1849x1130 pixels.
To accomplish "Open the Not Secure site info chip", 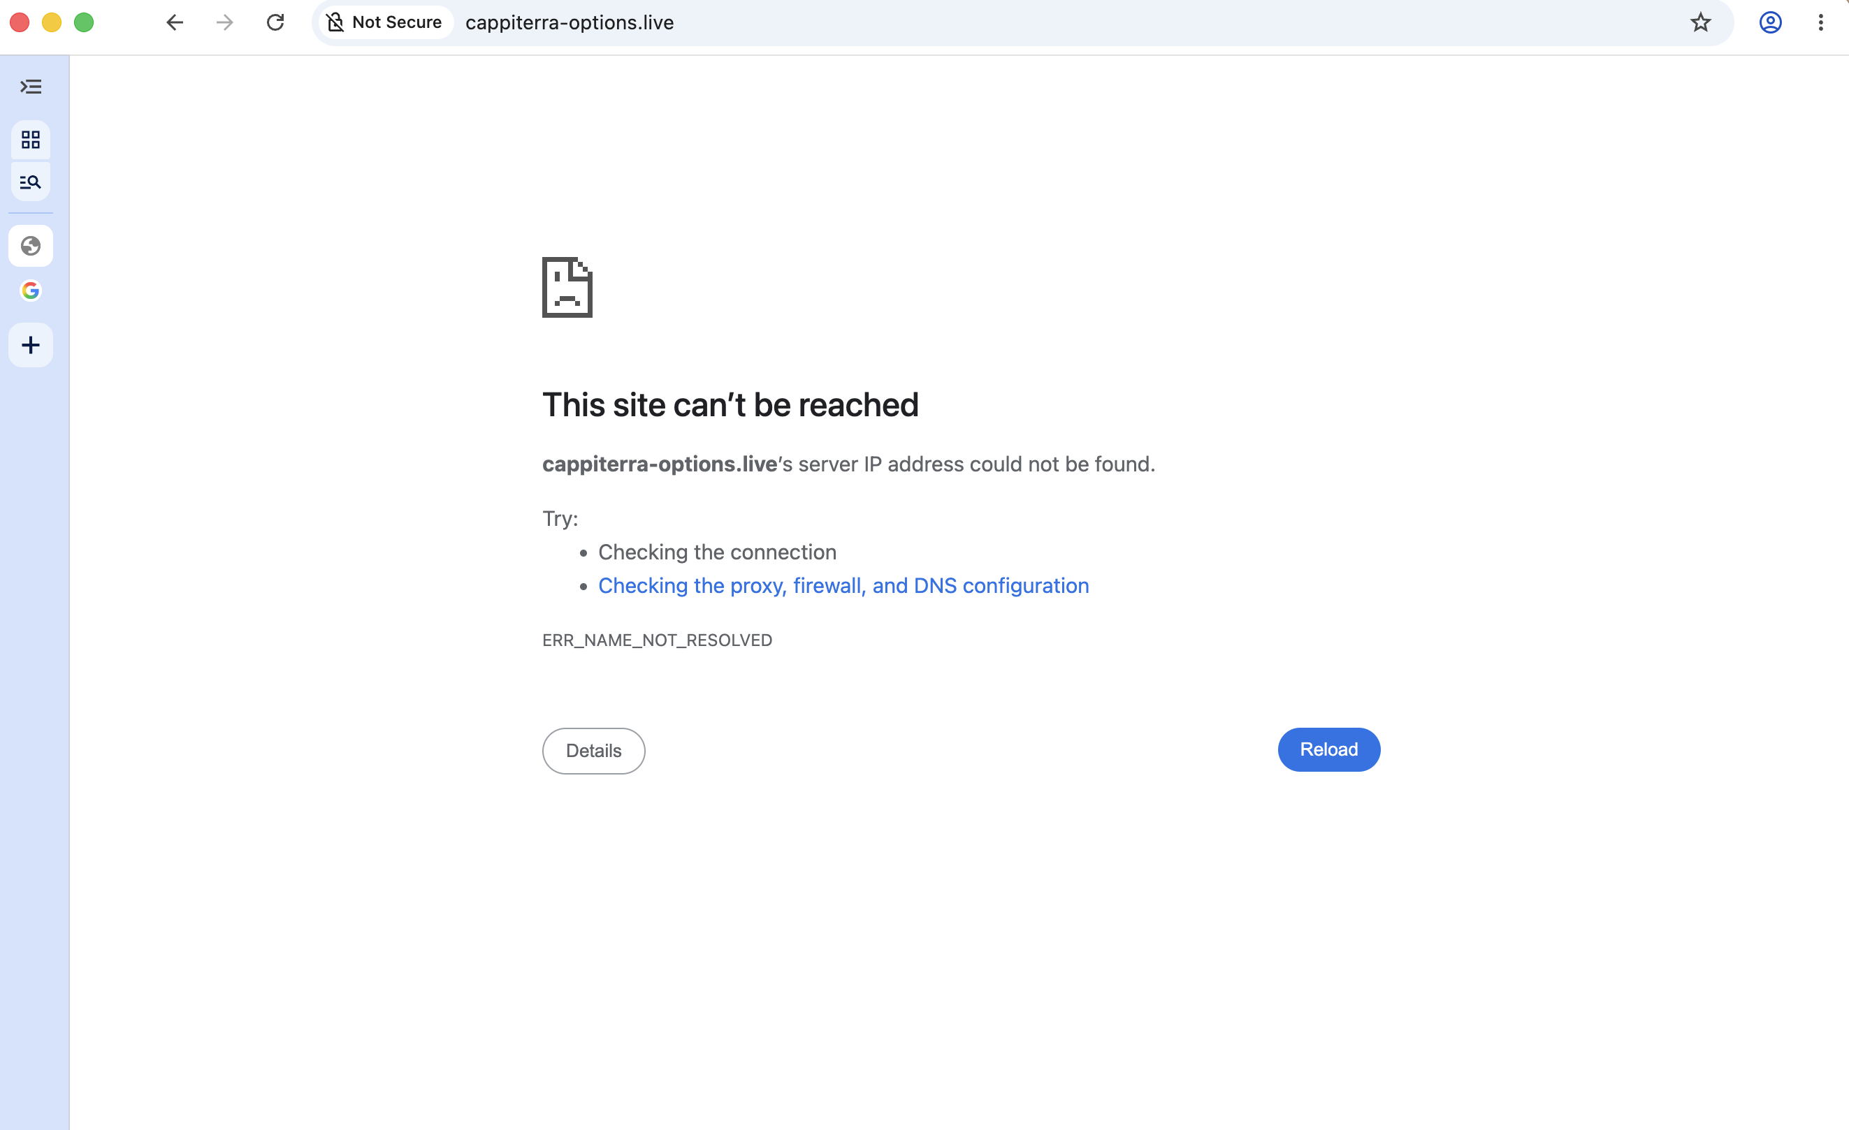I will 386,22.
